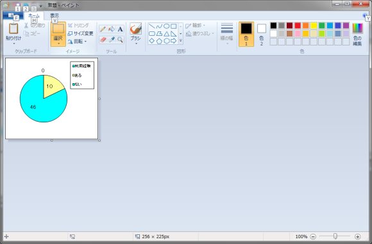Open the color editor rainbow icon

357,34
